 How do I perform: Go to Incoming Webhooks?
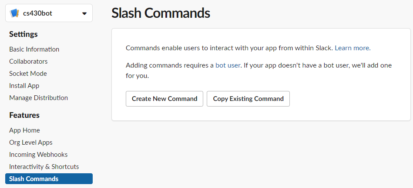[x=38, y=155]
